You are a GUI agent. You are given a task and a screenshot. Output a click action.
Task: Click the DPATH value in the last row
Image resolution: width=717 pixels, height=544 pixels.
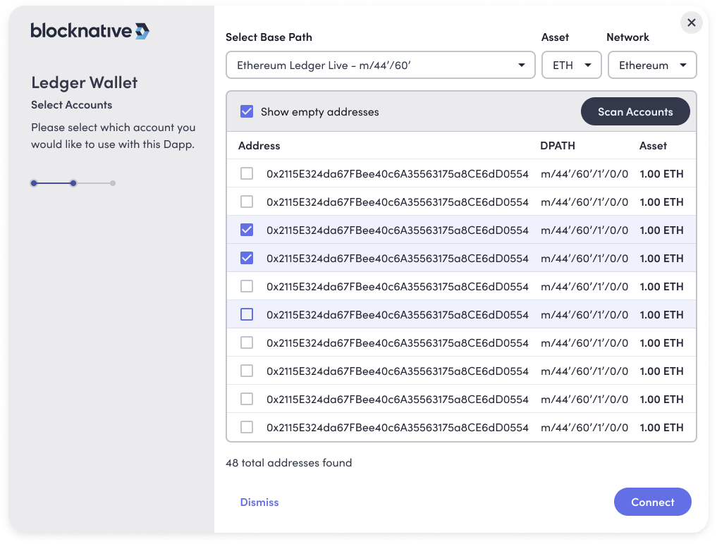584,428
